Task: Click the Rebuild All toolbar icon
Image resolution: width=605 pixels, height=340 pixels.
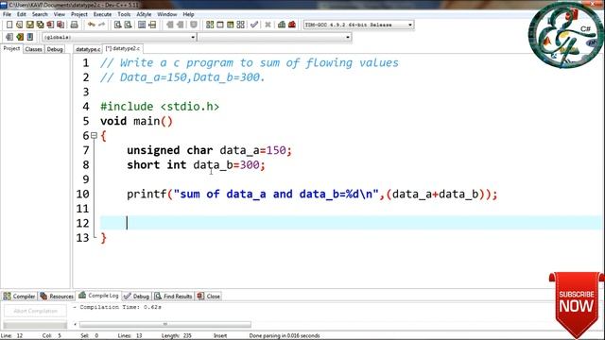Action: tap(240, 25)
